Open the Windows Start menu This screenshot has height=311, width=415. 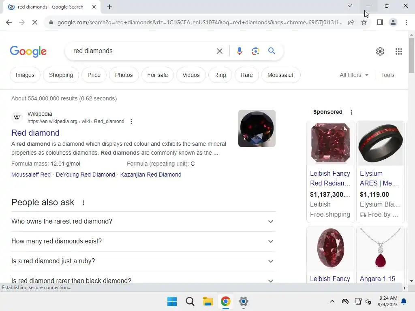pyautogui.click(x=172, y=301)
